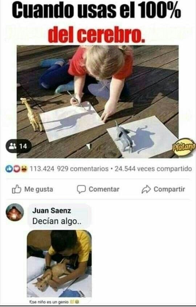Click the Me gusta button label

[38, 189]
